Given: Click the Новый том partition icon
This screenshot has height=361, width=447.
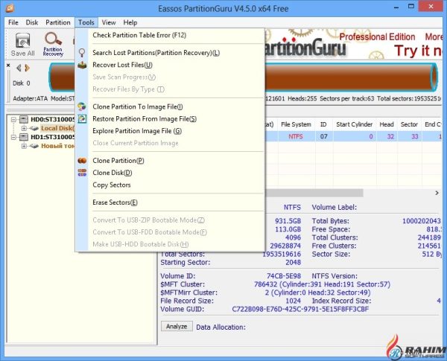Looking at the screenshot, I should [x=34, y=146].
